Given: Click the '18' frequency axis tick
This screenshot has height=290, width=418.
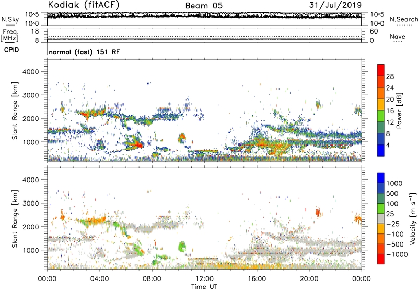Looking at the screenshot, I should [x=35, y=31].
